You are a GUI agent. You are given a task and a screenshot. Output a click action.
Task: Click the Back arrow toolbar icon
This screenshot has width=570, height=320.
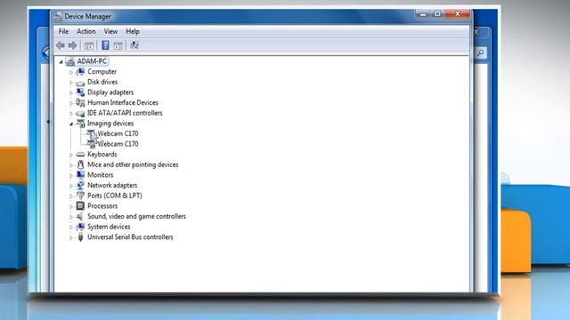61,45
